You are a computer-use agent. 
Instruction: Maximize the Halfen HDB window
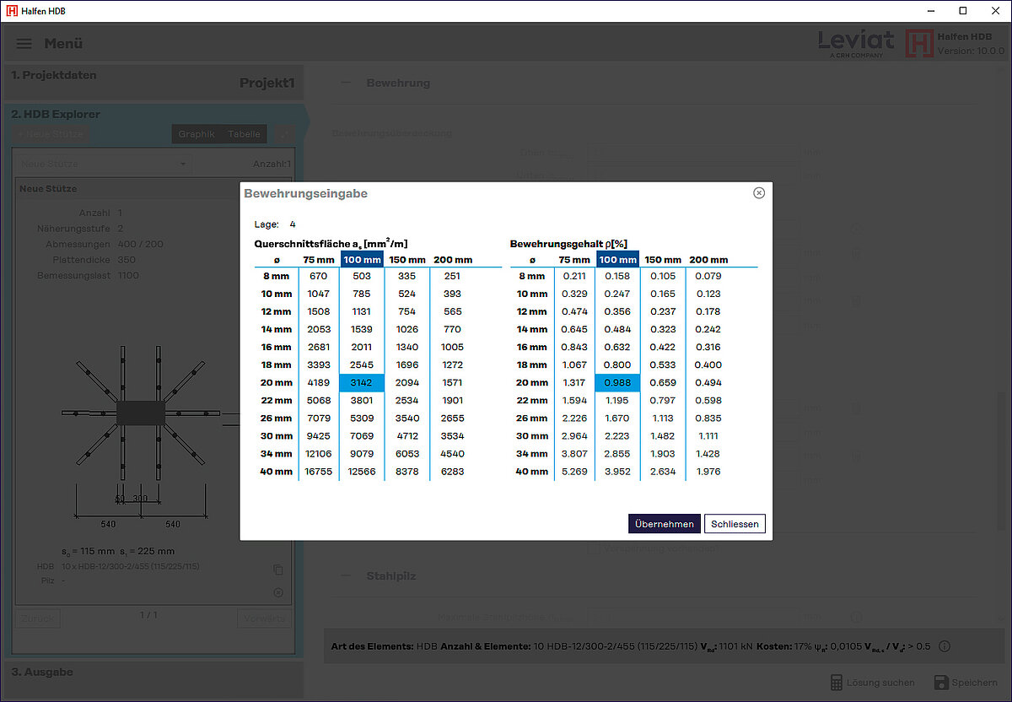coord(963,11)
